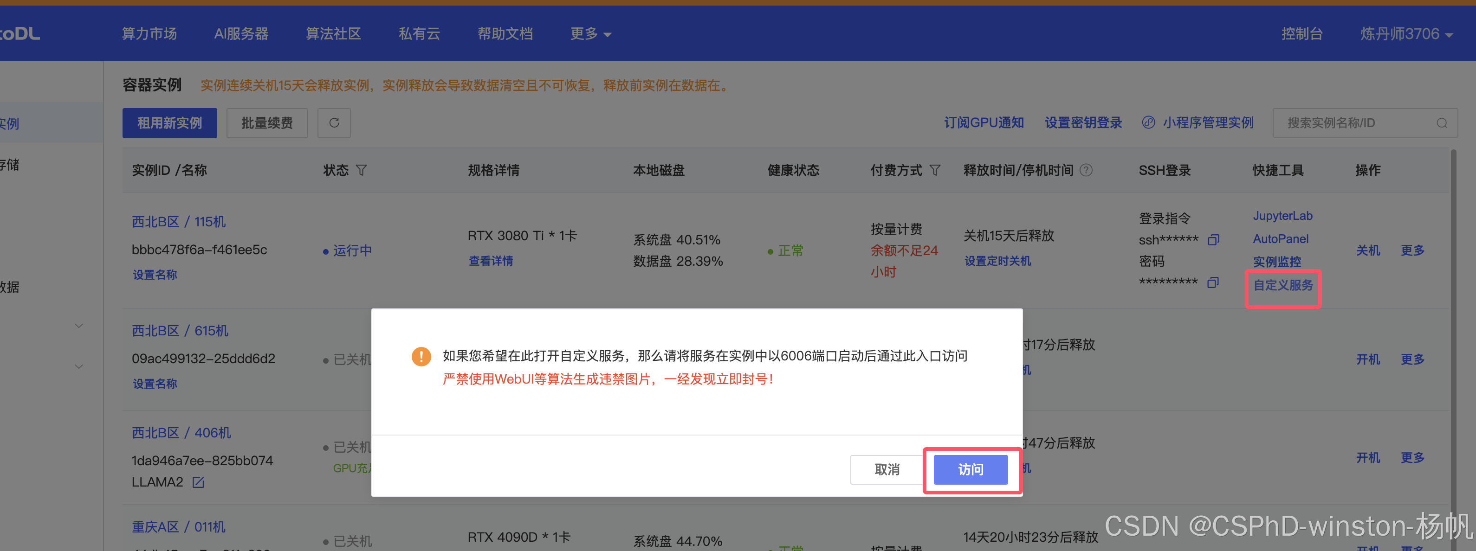Click the refresh icon button
The height and width of the screenshot is (551, 1476).
coord(334,122)
